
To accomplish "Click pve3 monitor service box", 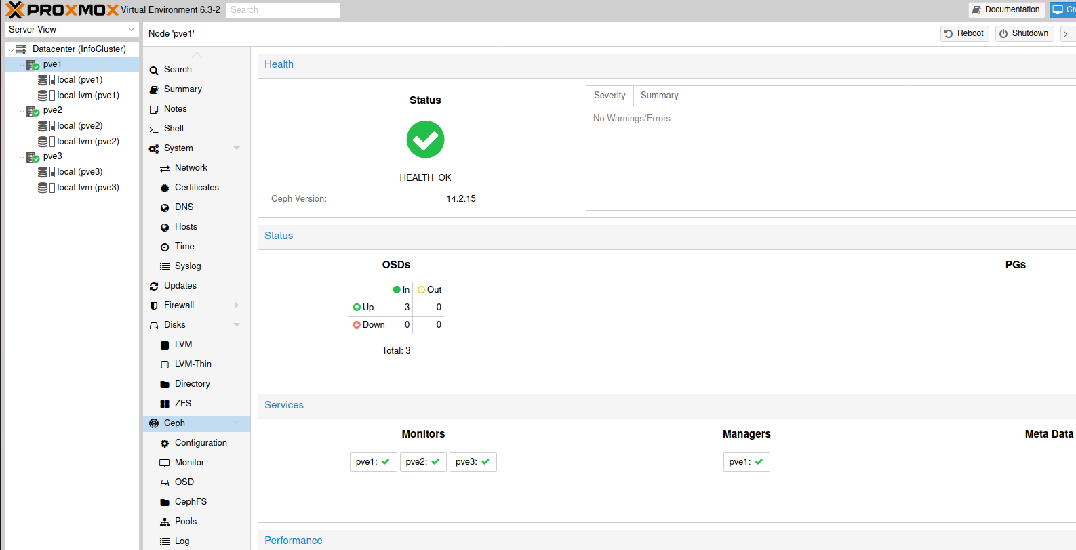I will coord(473,462).
